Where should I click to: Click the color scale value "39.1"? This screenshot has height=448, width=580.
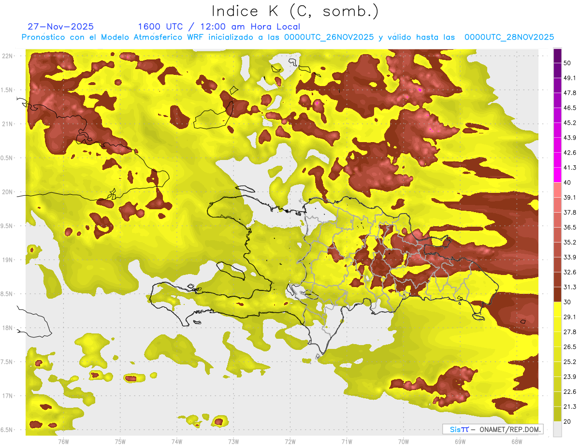[x=570, y=197]
